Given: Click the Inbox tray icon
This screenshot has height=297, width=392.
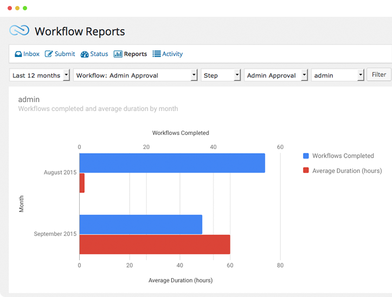Looking at the screenshot, I should 18,54.
